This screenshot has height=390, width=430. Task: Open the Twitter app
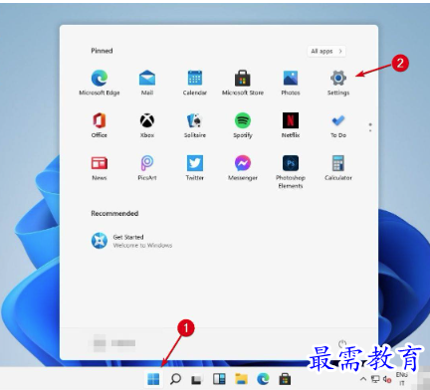(x=195, y=167)
